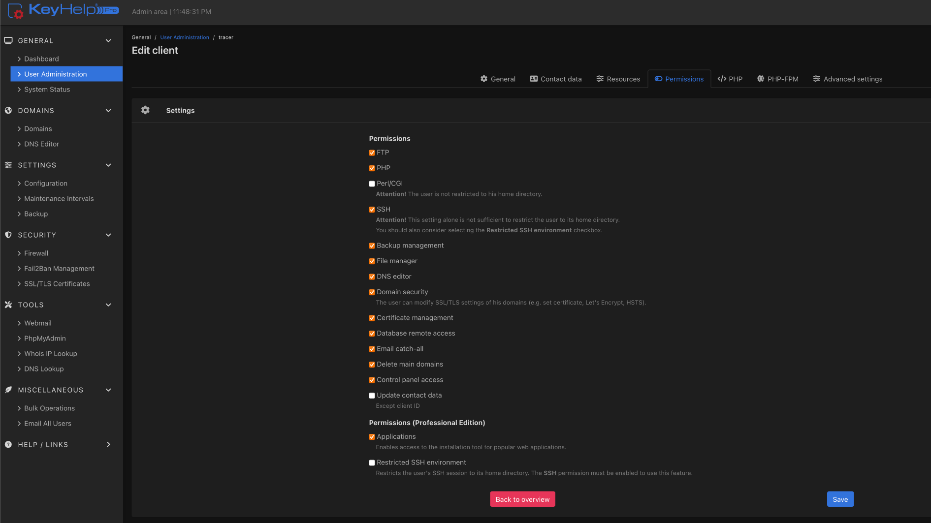931x523 pixels.
Task: Click the question mark icon beside HELP / LINKS
Action: (8, 445)
